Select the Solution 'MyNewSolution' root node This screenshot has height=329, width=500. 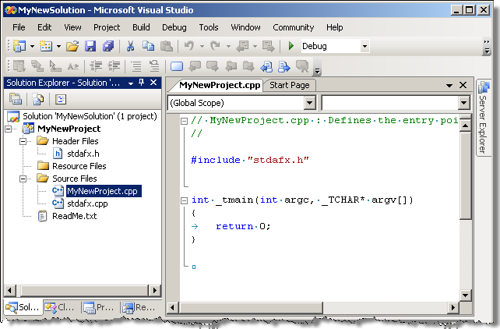click(90, 116)
